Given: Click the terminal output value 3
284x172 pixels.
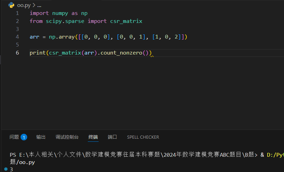Looking at the screenshot, I should point(11,169).
